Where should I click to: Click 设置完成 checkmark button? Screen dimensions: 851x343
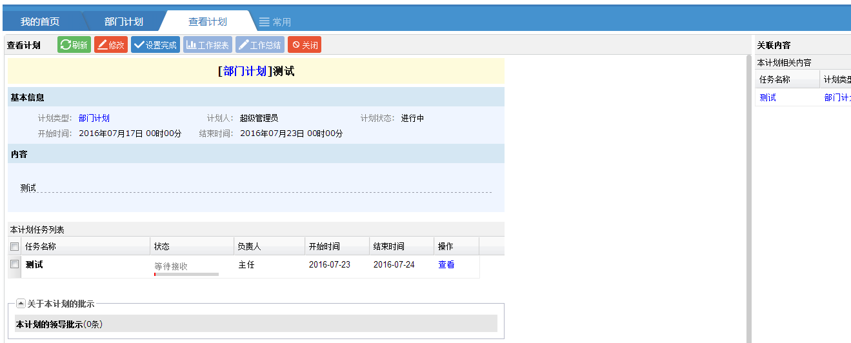155,45
